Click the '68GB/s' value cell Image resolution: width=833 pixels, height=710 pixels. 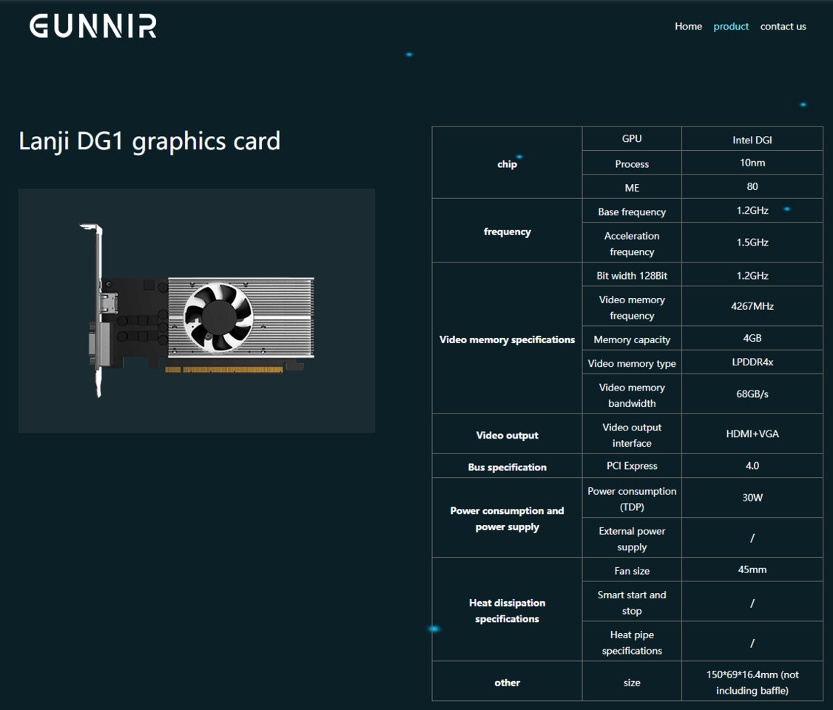tap(752, 394)
